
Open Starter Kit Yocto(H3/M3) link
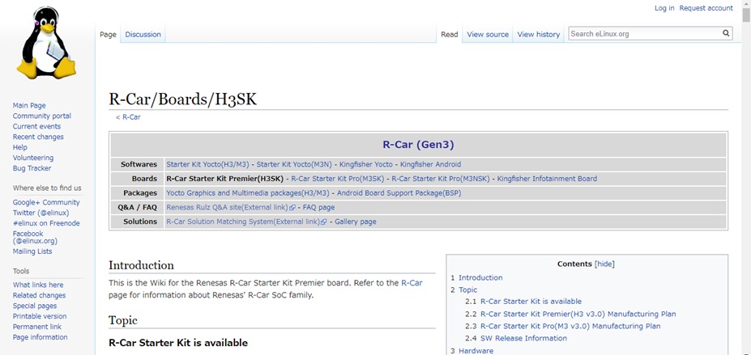click(x=208, y=164)
